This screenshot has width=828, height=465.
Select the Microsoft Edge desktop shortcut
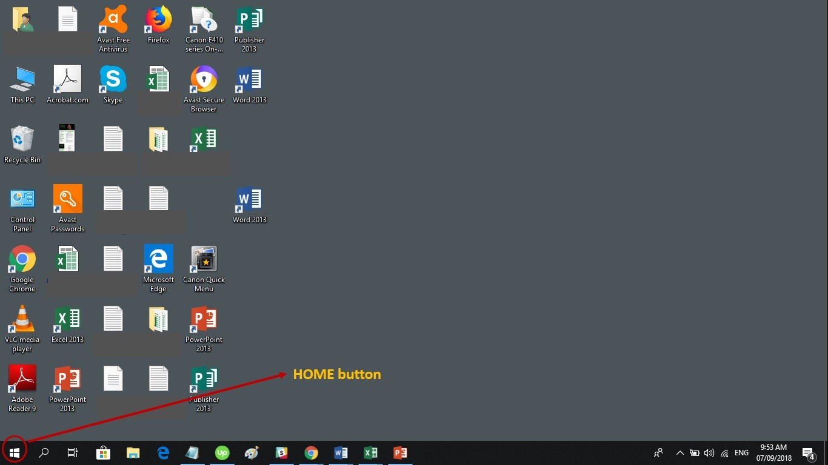(158, 269)
